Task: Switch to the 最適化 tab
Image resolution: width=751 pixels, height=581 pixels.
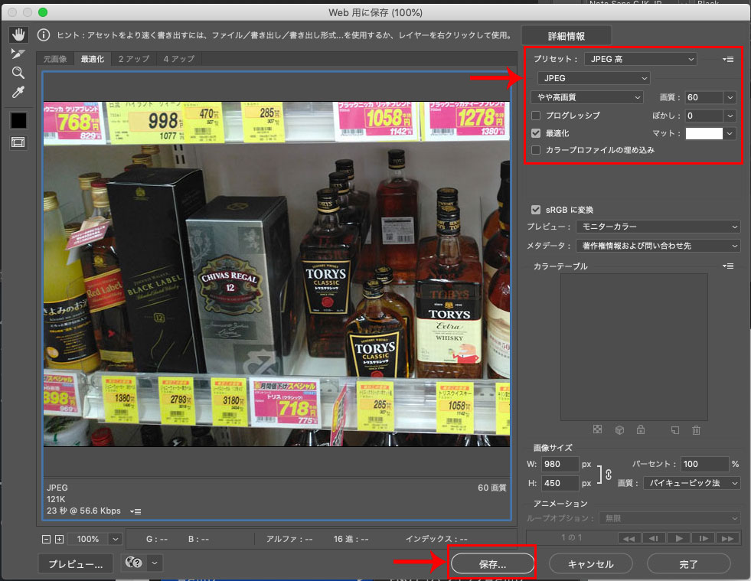Action: pyautogui.click(x=92, y=59)
